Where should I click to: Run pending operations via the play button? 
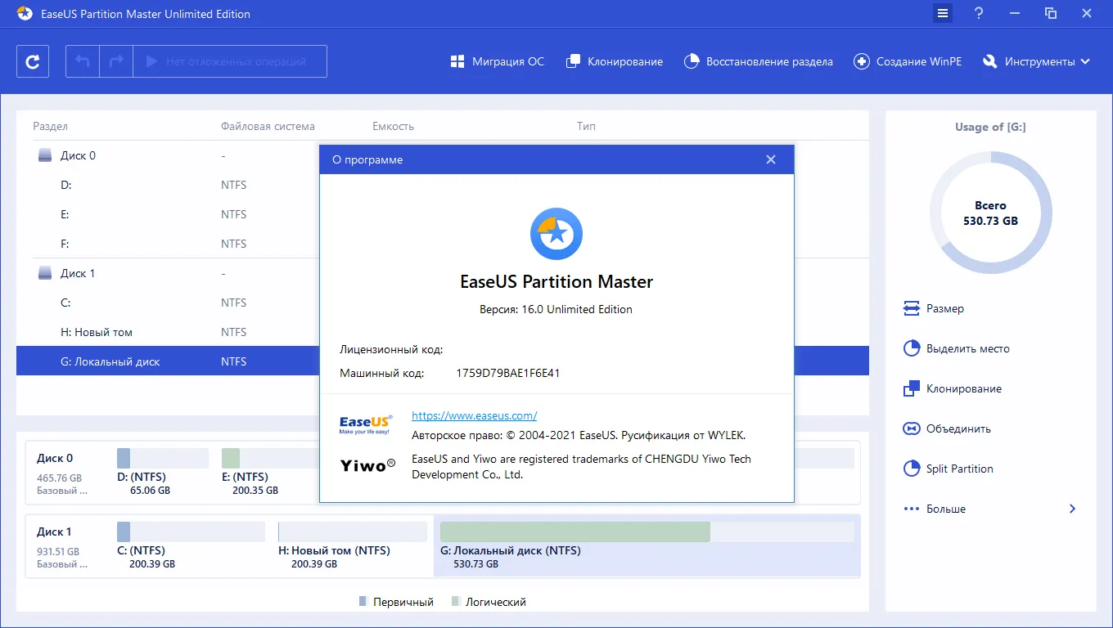230,61
